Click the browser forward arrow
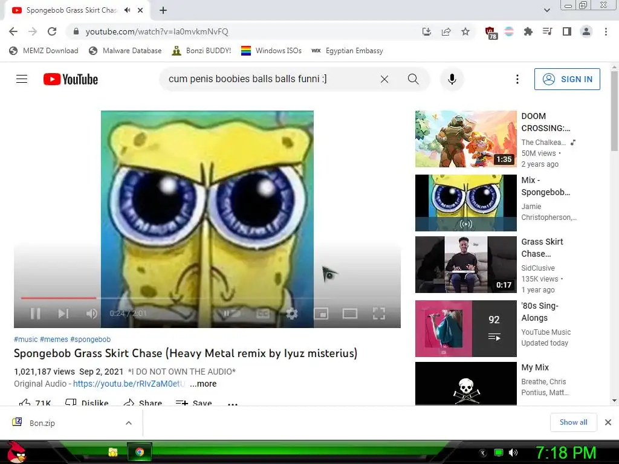The width and height of the screenshot is (619, 464). click(33, 31)
